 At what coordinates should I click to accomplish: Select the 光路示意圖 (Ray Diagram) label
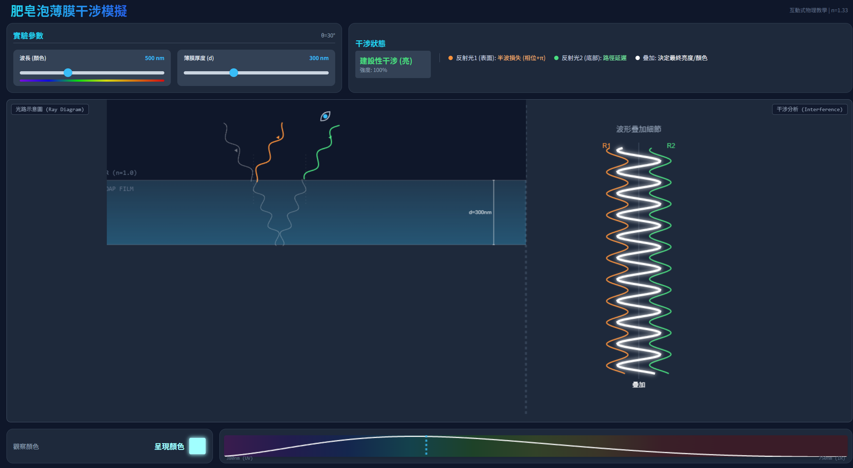(x=50, y=109)
